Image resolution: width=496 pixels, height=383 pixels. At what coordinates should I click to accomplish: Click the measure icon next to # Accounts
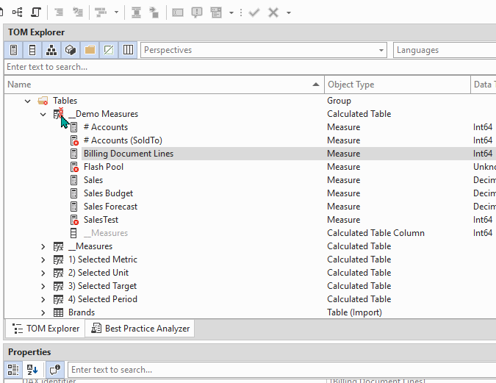tap(73, 127)
